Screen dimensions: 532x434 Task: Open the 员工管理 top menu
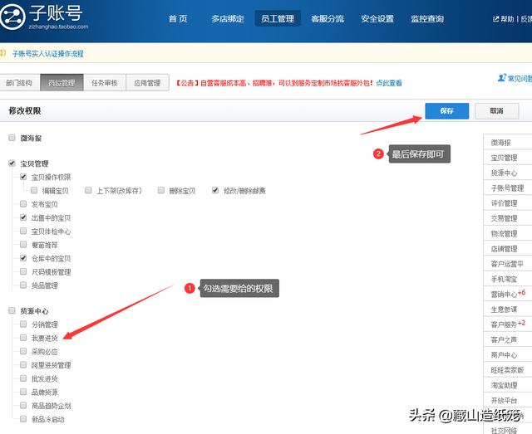coord(278,18)
